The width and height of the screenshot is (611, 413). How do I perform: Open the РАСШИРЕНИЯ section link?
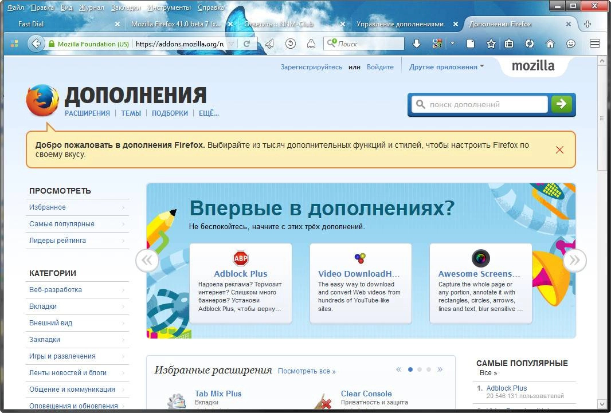(x=87, y=113)
